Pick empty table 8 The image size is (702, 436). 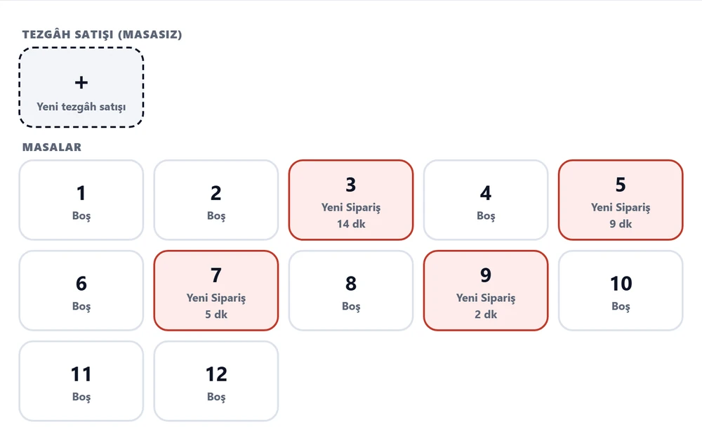click(x=351, y=291)
